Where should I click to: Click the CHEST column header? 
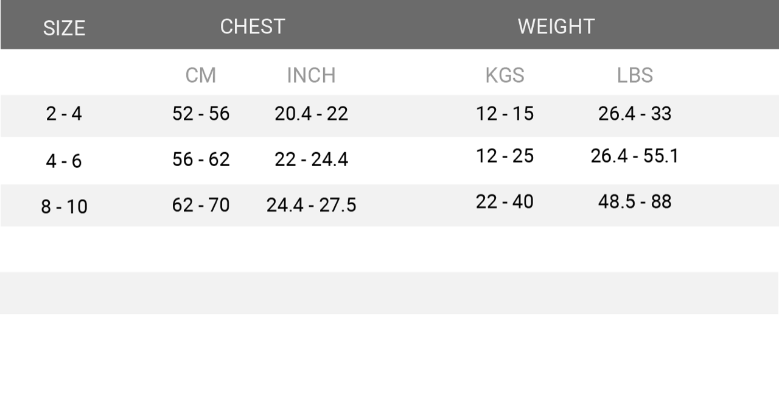point(253,26)
